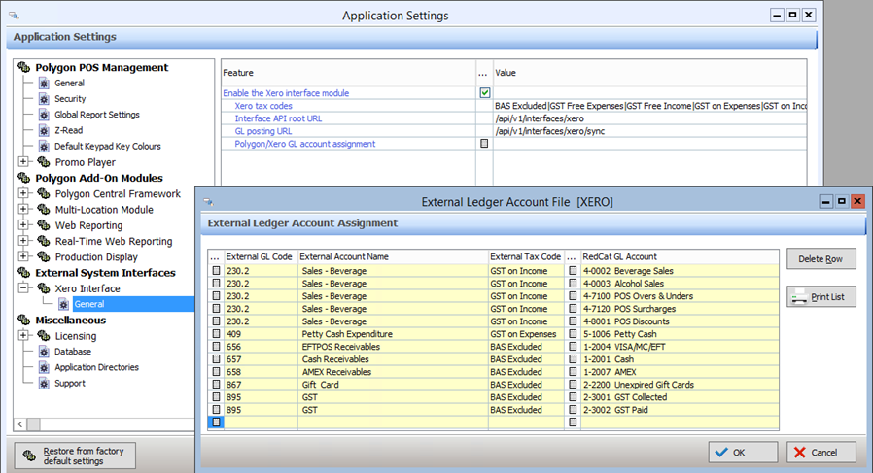Click the Support gear icon
The width and height of the screenshot is (873, 473).
44,384
